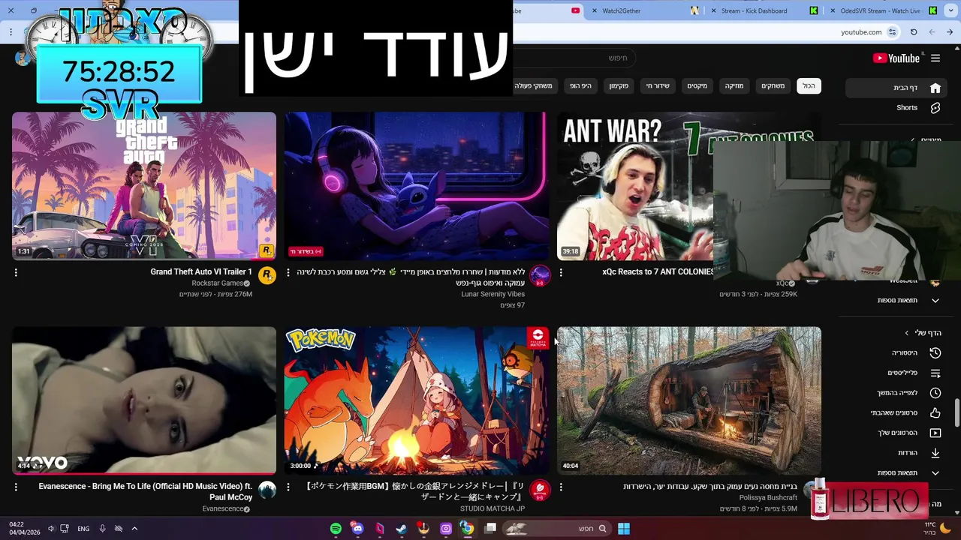Reload the page with browser refresh icon
This screenshot has height=540, width=961.
[x=914, y=32]
